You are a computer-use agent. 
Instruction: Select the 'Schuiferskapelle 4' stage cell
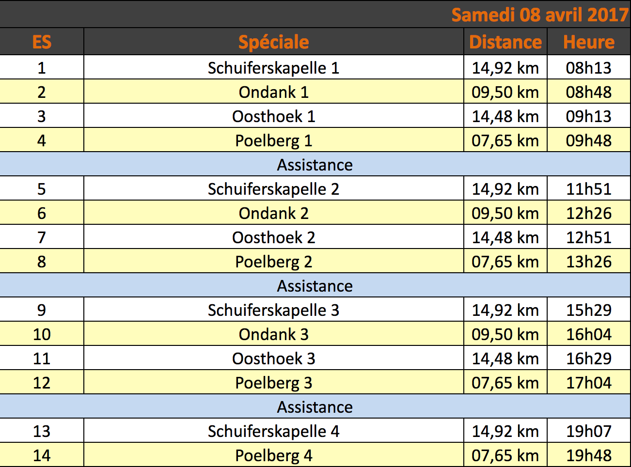[274, 431]
